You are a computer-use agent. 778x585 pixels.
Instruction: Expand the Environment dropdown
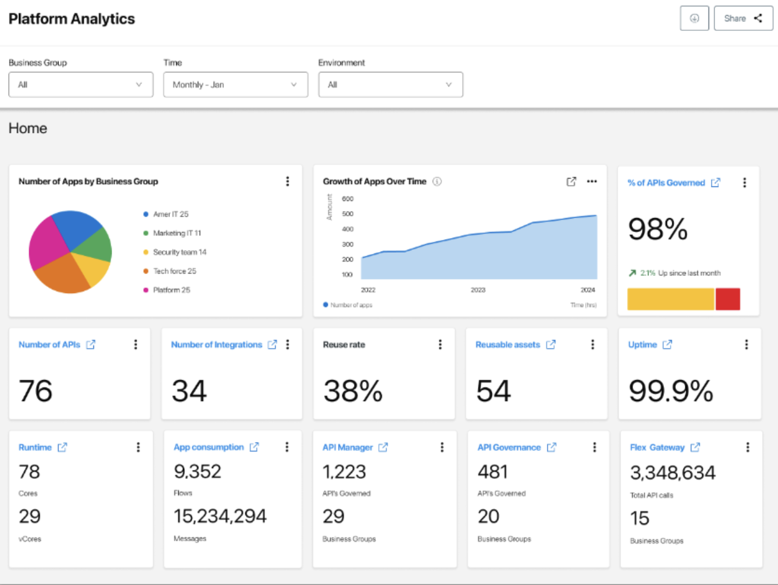coord(391,85)
